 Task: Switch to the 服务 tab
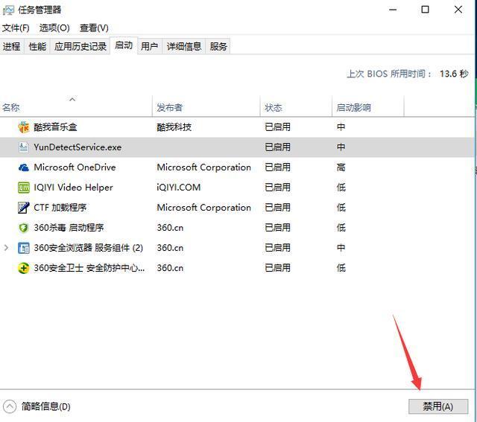(x=218, y=46)
